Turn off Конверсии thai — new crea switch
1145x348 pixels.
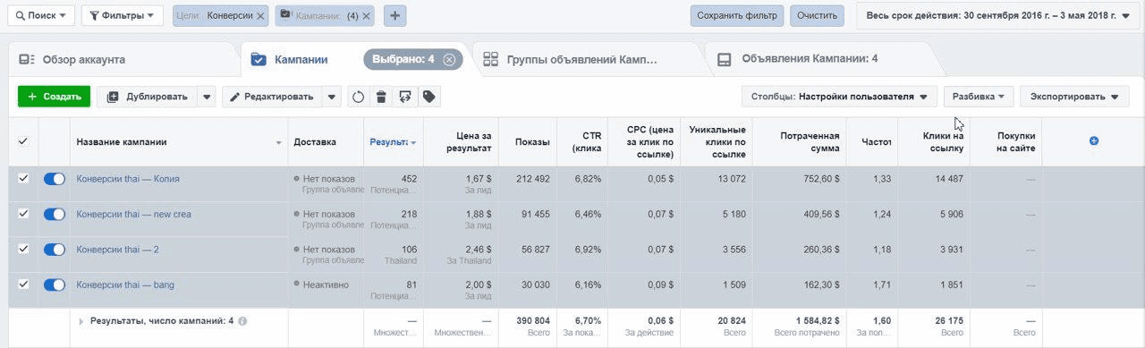(55, 214)
